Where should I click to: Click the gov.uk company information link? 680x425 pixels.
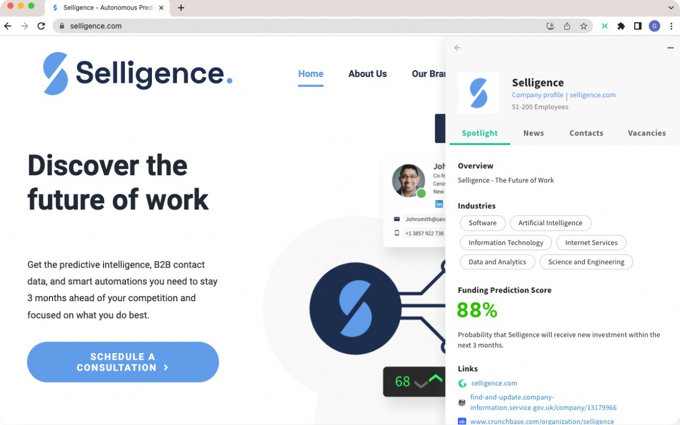543,402
